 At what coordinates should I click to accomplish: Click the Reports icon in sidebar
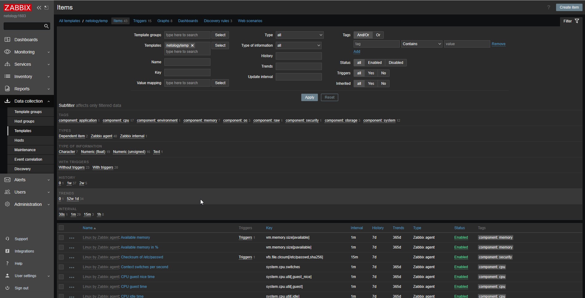[7, 89]
